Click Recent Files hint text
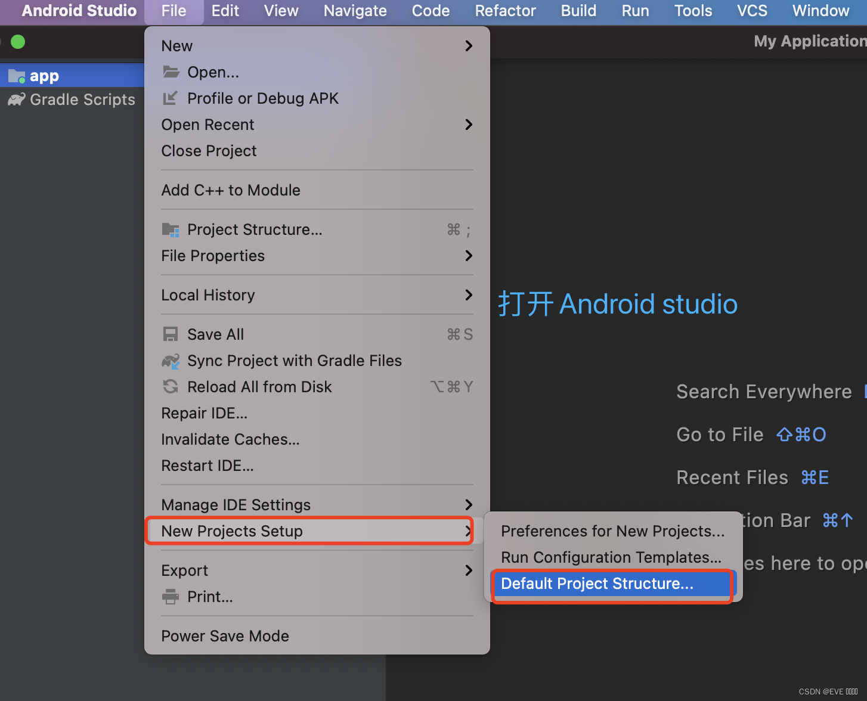Viewport: 867px width, 701px height. coord(732,477)
